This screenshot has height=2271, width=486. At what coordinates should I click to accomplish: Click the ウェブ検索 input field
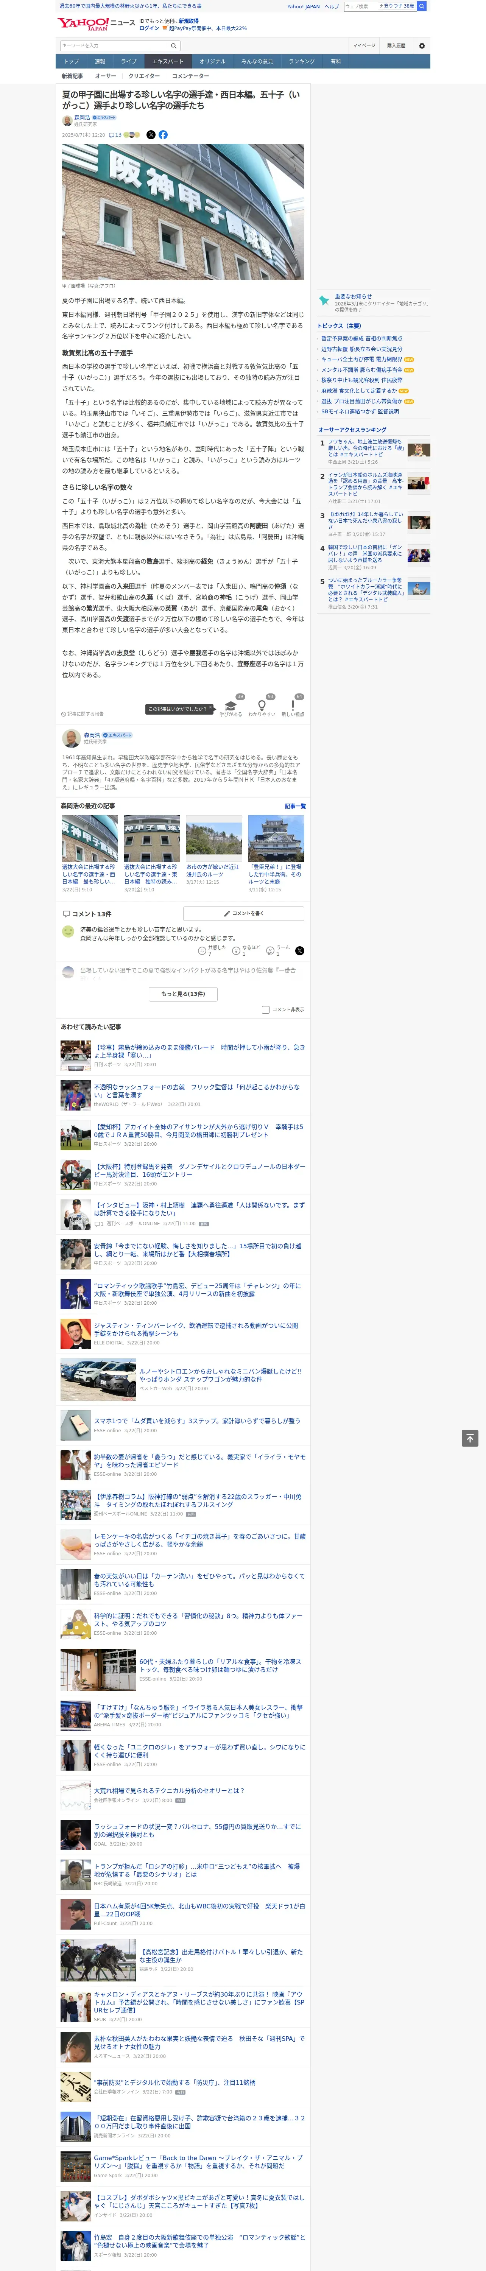[x=361, y=6]
